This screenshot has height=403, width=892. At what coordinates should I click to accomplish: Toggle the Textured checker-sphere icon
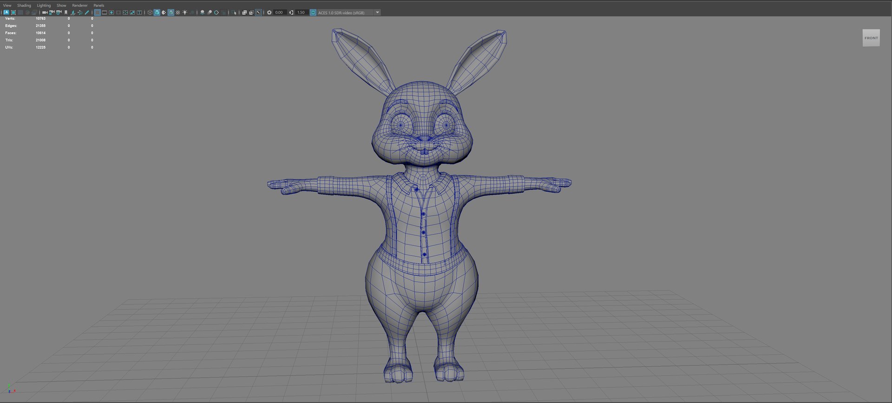(x=178, y=13)
